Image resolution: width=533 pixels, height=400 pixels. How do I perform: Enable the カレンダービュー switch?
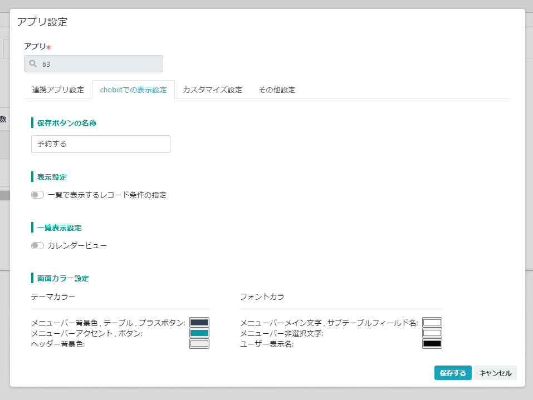tap(37, 245)
